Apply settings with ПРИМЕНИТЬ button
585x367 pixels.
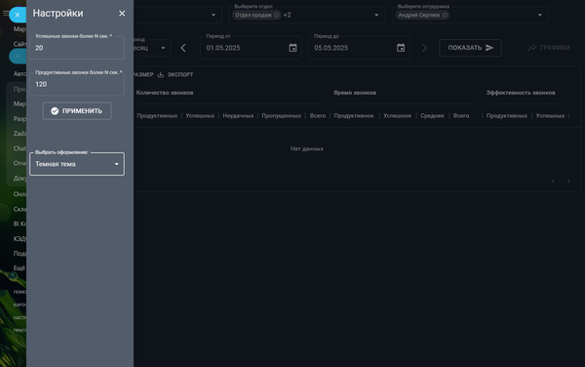[x=77, y=111]
